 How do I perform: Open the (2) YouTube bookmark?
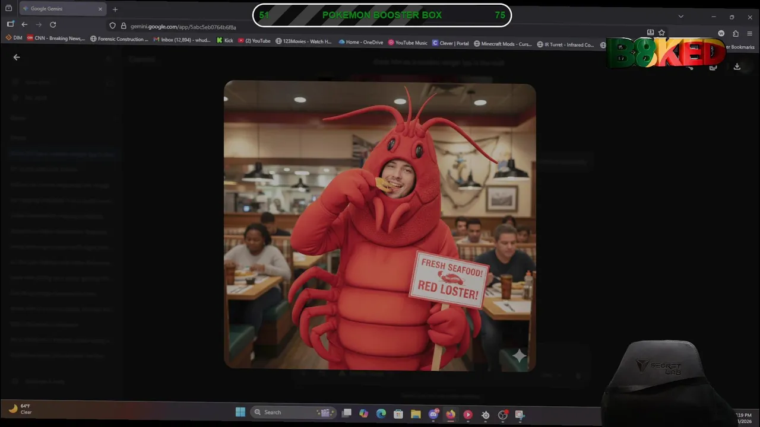click(x=254, y=41)
